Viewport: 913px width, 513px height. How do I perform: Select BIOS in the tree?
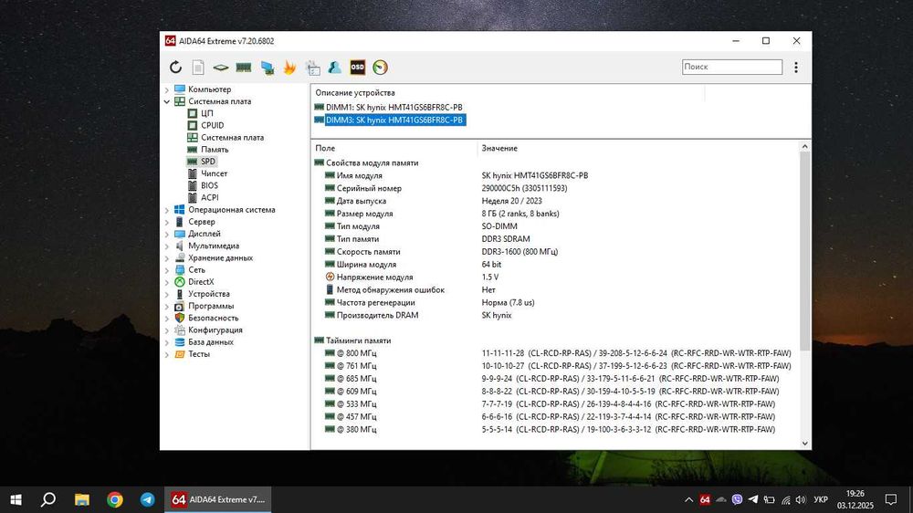point(209,185)
